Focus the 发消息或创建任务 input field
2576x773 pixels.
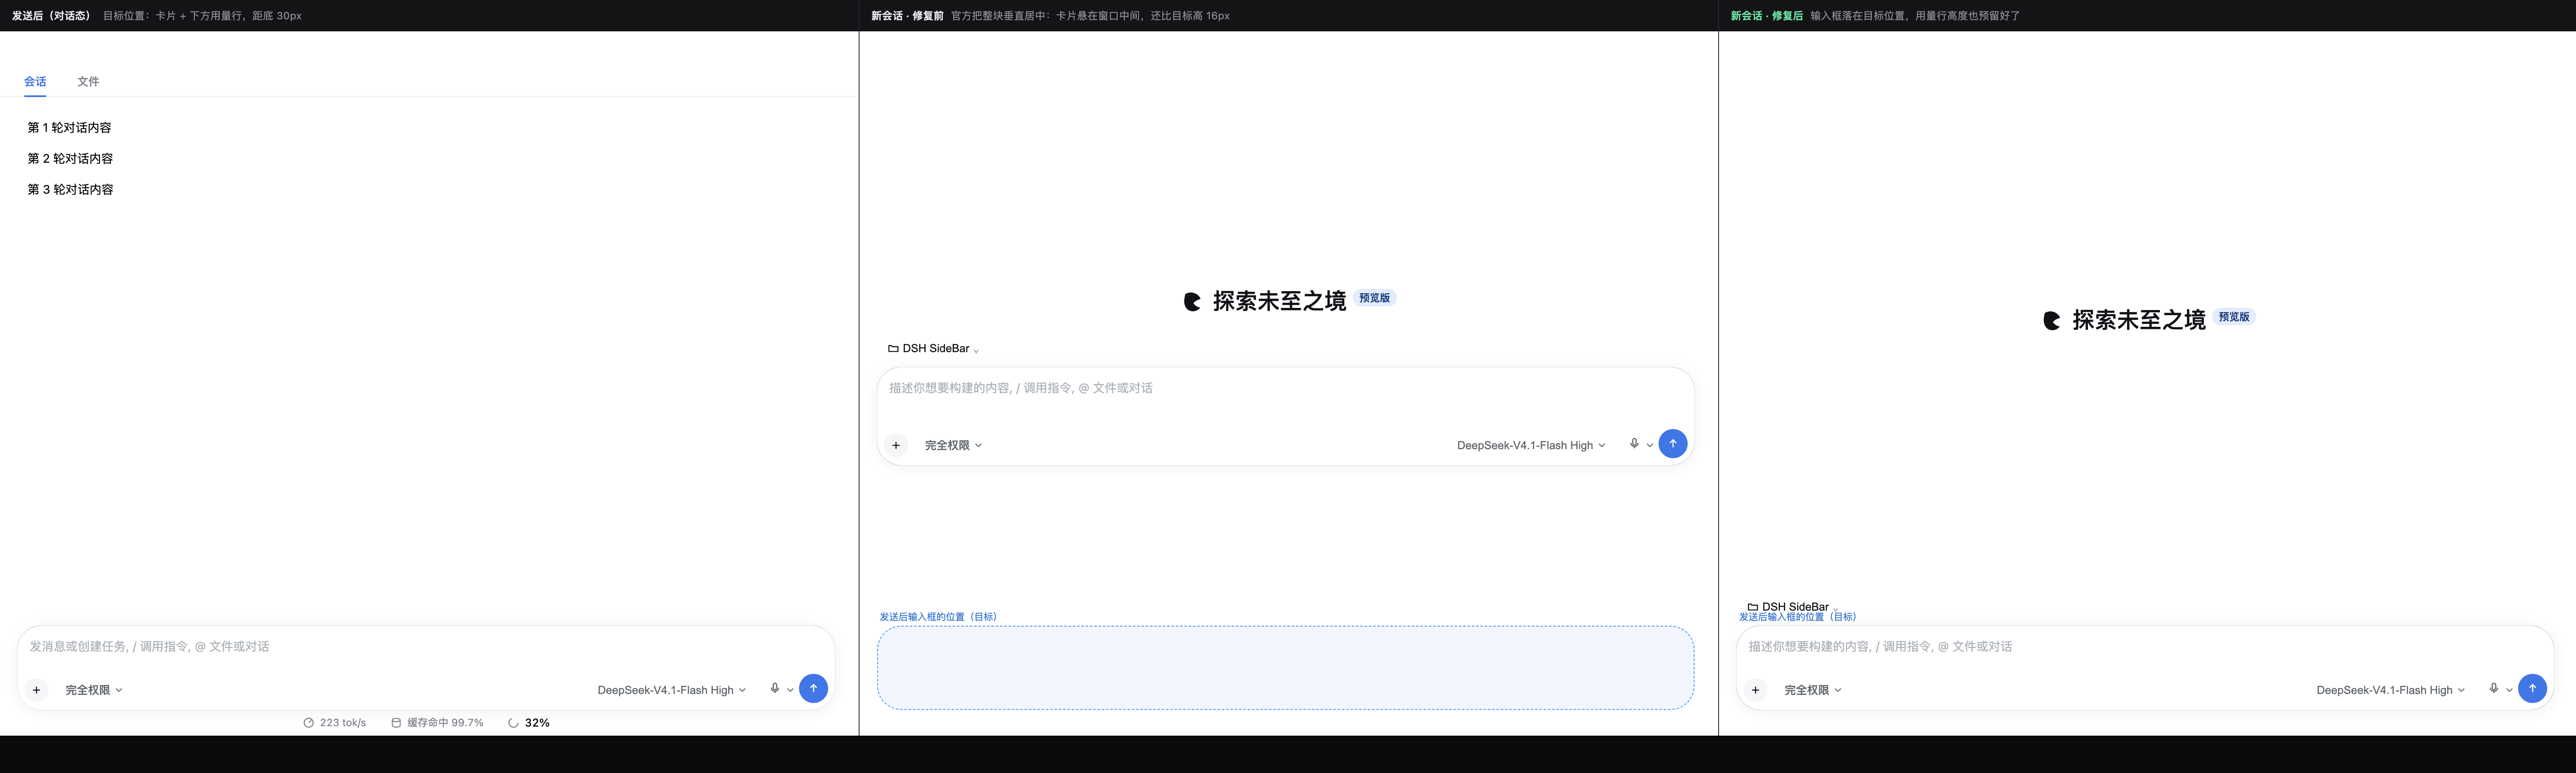(x=426, y=647)
